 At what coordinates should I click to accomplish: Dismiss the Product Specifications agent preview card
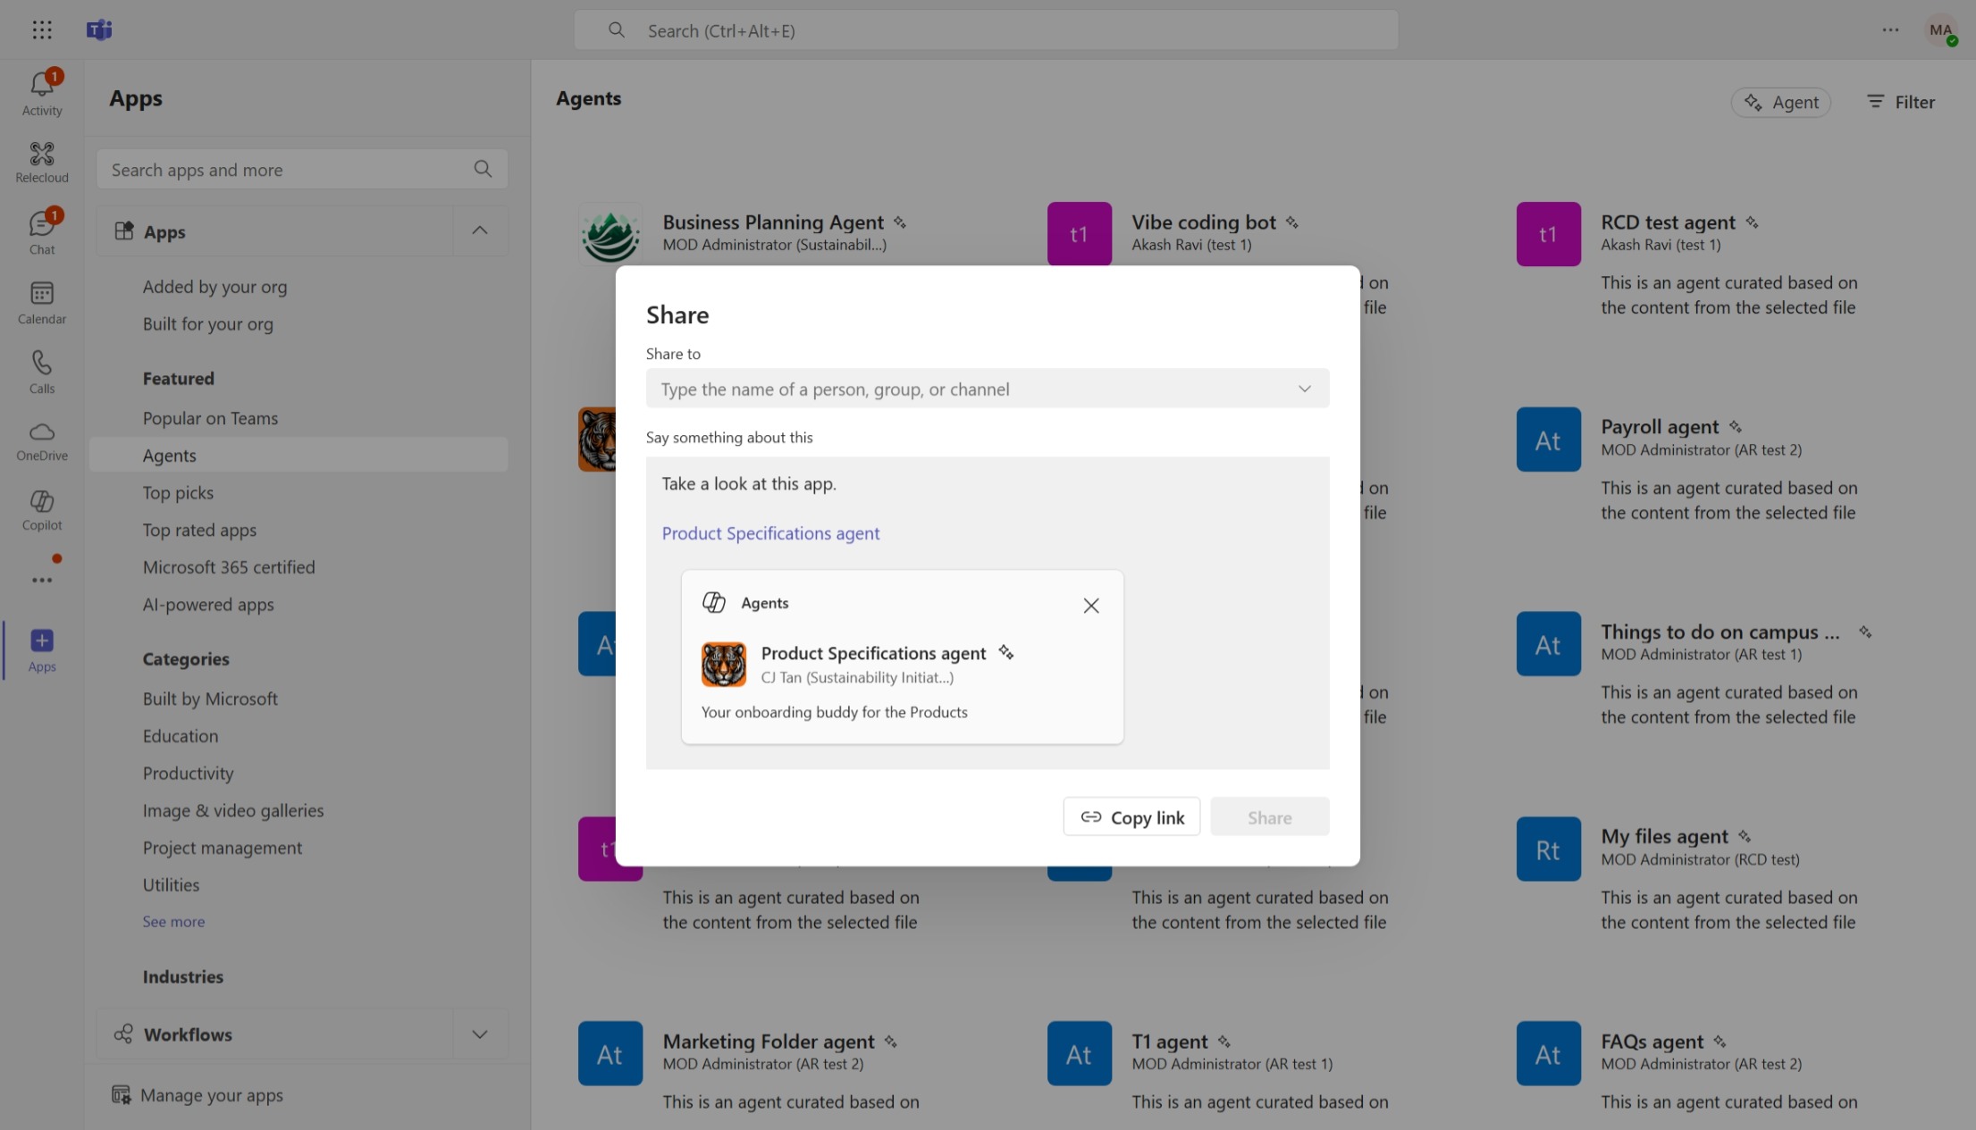[x=1090, y=605]
